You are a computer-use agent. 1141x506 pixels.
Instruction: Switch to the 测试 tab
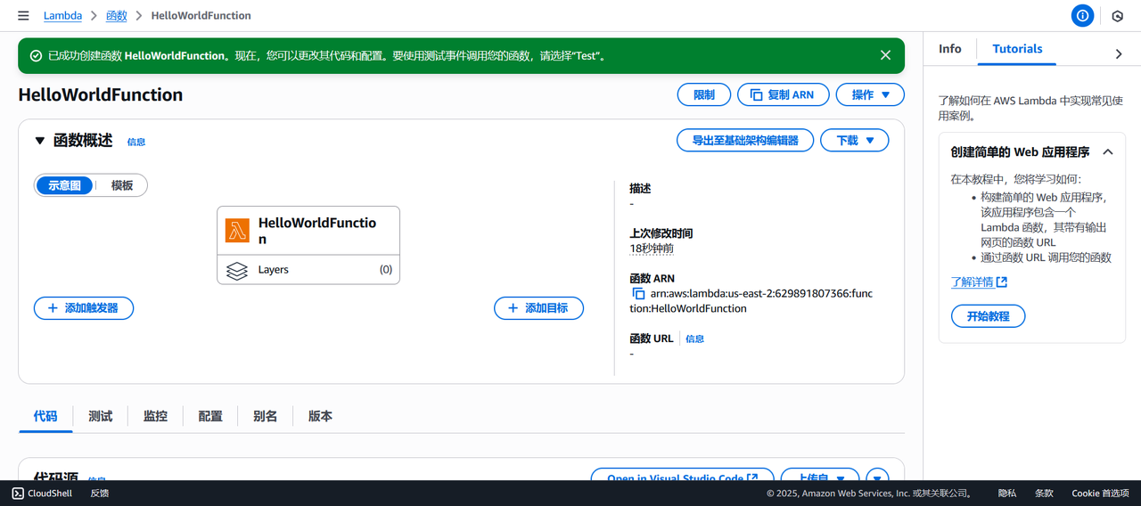coord(101,416)
